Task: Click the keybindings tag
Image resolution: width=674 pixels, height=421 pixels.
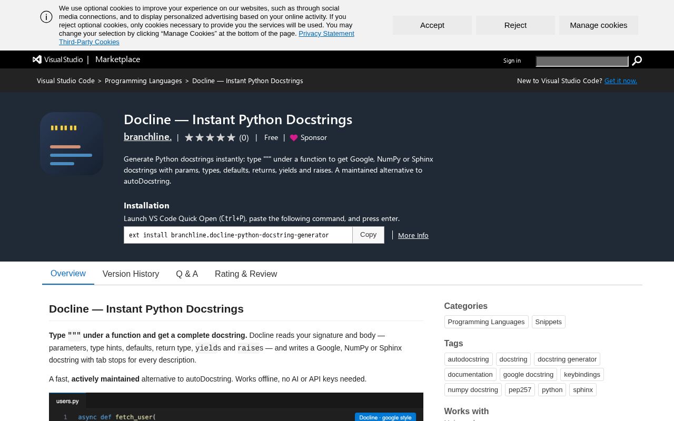Action: [x=582, y=375]
